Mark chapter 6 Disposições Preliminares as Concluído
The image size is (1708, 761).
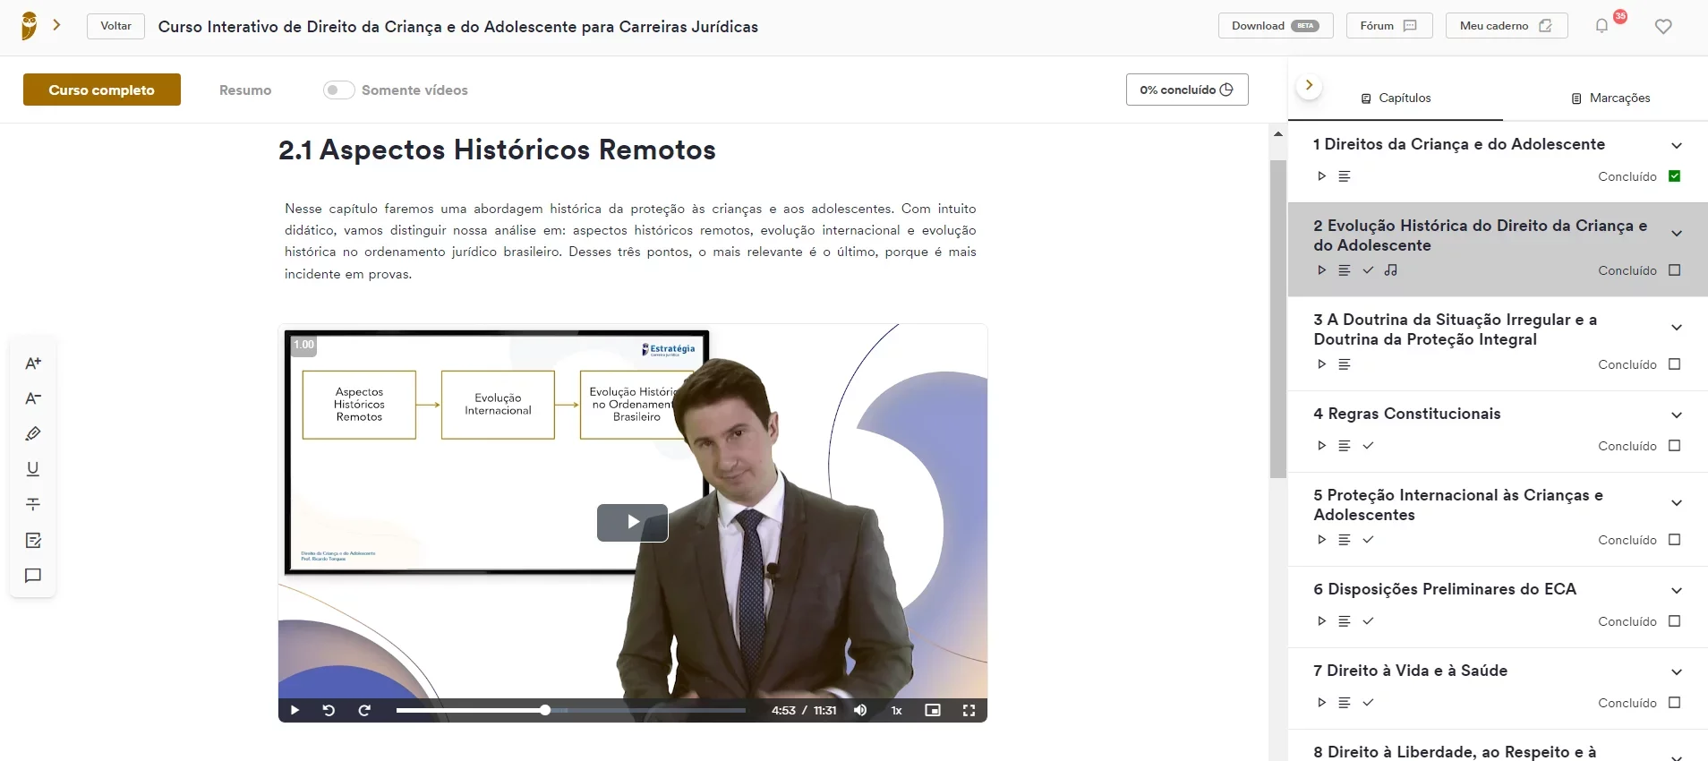click(1675, 621)
